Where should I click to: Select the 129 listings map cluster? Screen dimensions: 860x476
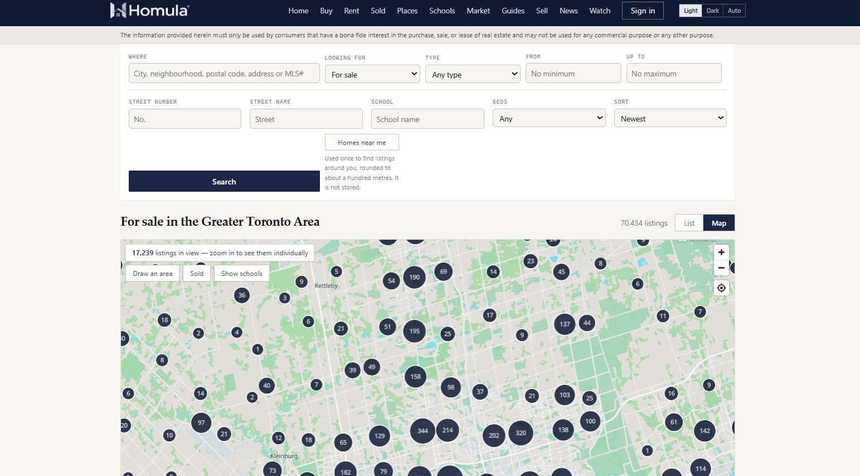(x=380, y=436)
